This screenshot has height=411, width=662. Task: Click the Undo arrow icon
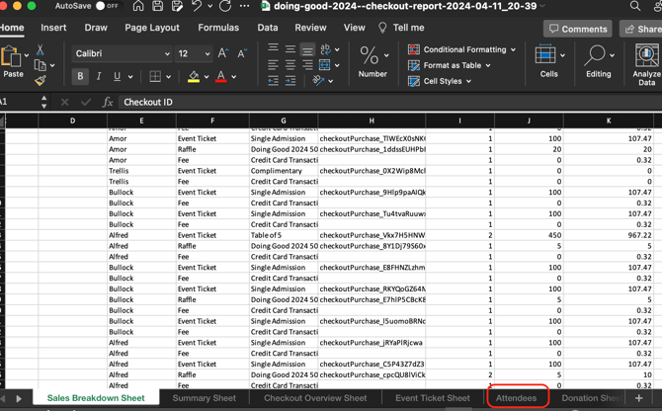[x=196, y=6]
